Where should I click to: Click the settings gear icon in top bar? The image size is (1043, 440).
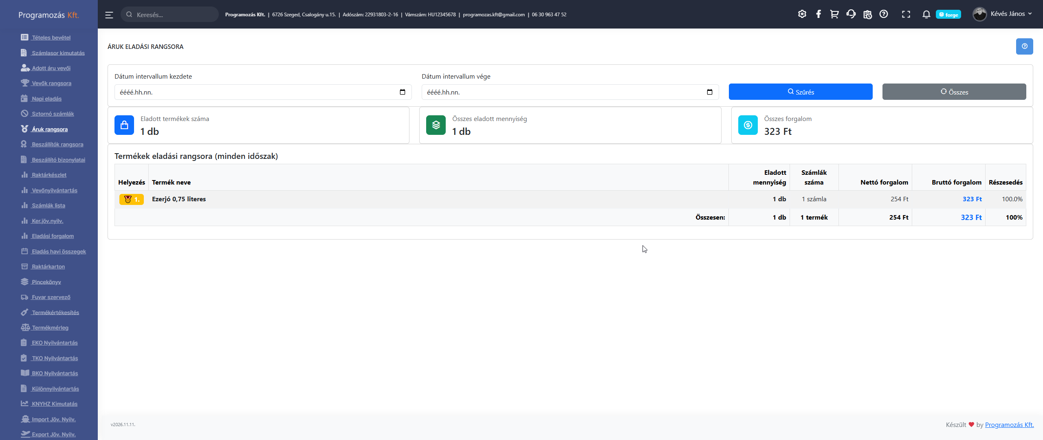click(802, 14)
